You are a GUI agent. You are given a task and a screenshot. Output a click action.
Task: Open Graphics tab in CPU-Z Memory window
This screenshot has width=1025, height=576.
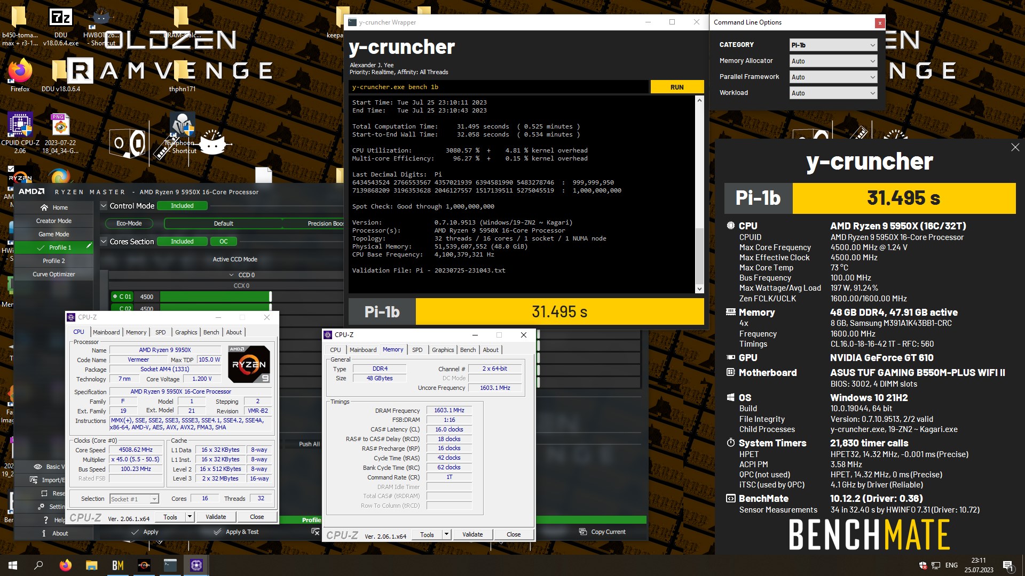click(x=443, y=350)
